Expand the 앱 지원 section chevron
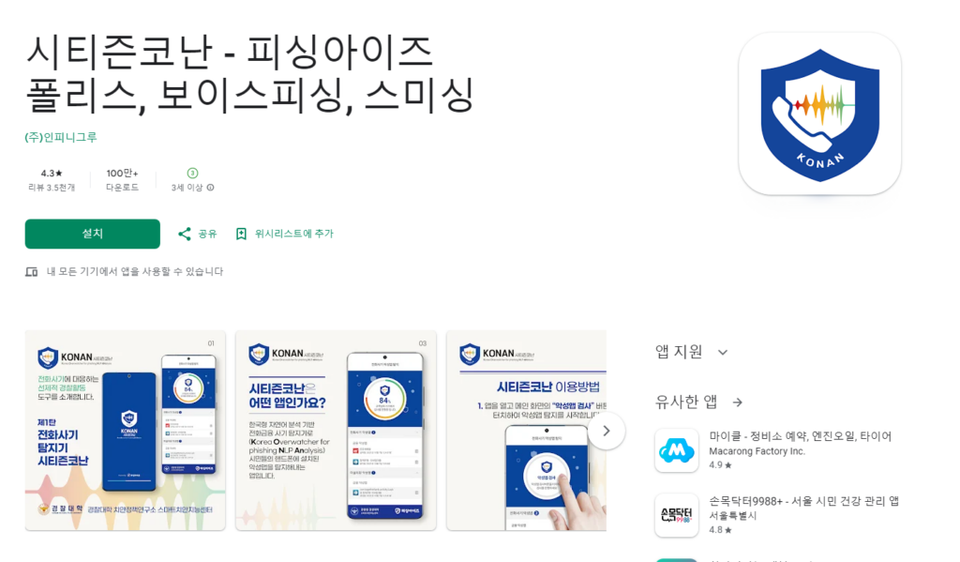 [723, 353]
